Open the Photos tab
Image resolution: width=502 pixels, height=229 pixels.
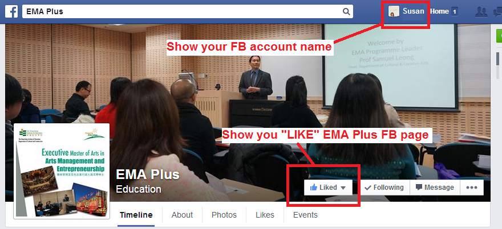pos(224,215)
